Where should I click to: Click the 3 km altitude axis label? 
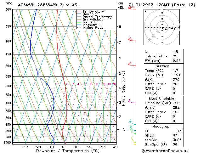pyautogui.click(x=120, y=103)
